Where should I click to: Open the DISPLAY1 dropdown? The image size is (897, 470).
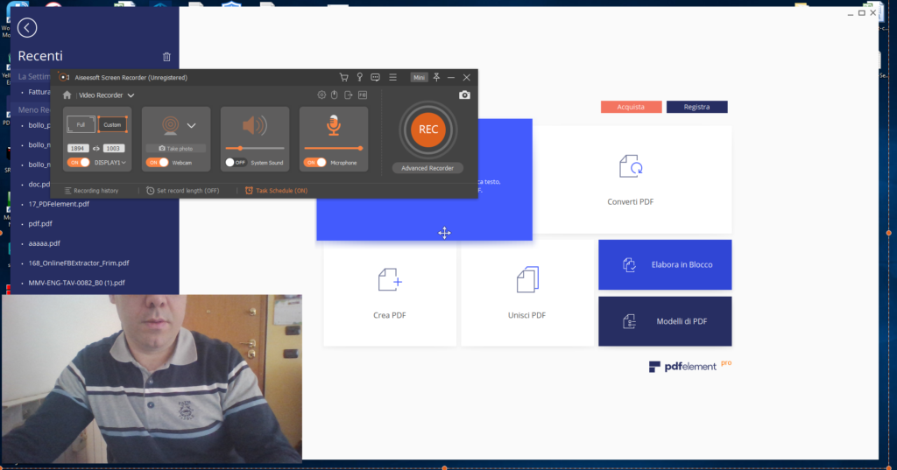coord(110,163)
